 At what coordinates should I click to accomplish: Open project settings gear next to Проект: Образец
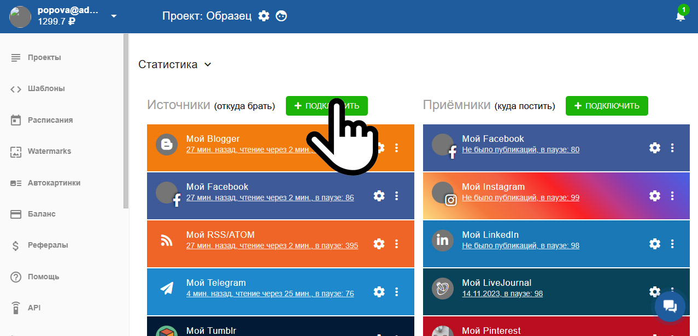coord(264,16)
